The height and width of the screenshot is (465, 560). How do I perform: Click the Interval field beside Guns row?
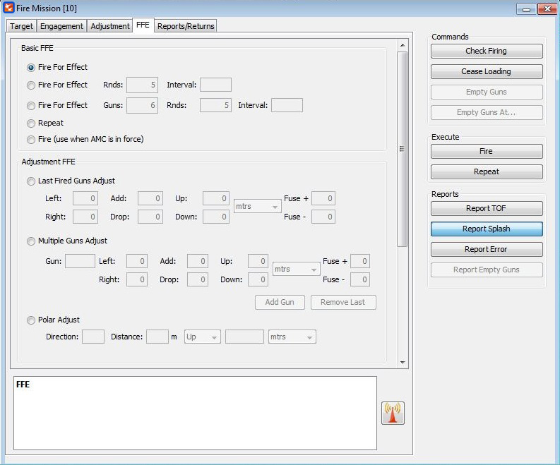pos(287,105)
